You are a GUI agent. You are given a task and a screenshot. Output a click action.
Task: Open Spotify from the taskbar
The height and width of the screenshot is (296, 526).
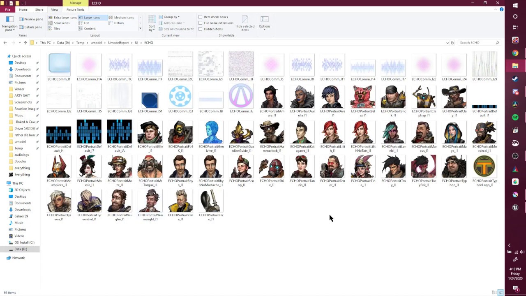(515, 118)
